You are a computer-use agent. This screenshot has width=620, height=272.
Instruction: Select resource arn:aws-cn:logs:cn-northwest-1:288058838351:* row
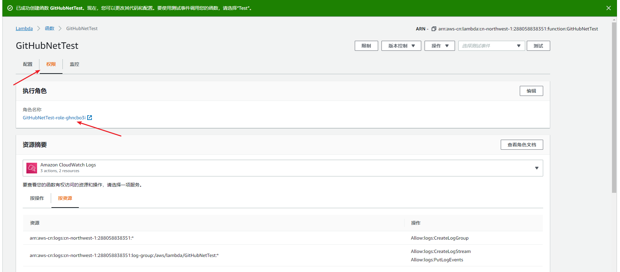click(283, 238)
